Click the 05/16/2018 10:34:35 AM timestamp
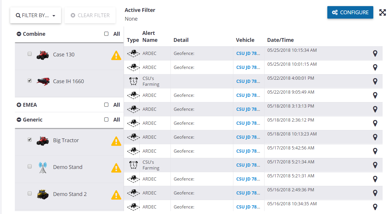This screenshot has height=214, width=389. point(292,204)
